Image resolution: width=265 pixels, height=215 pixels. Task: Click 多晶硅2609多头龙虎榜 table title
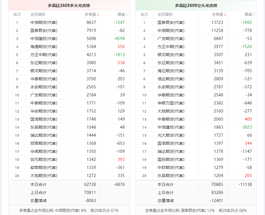point(69,5)
